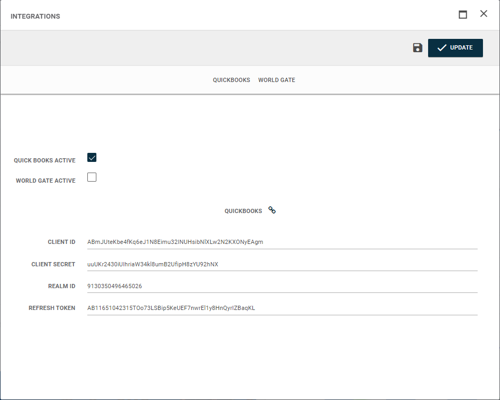Click the Realm ID label
The width and height of the screenshot is (500, 400).
click(x=62, y=286)
